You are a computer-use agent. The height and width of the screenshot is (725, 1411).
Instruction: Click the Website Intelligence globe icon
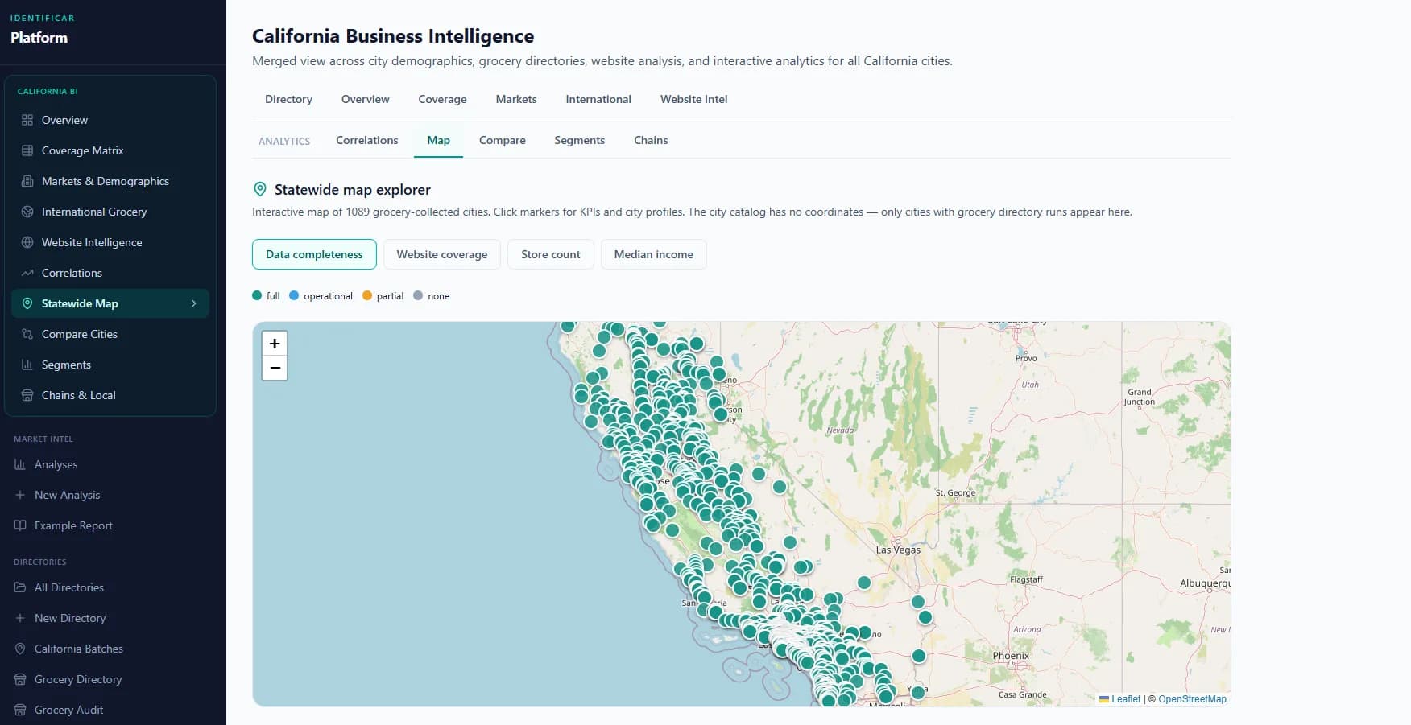coord(27,242)
